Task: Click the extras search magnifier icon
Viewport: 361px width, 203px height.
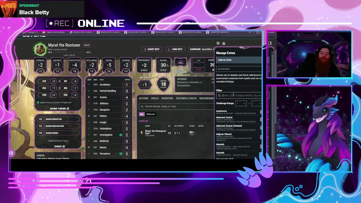Action: (x=142, y=106)
